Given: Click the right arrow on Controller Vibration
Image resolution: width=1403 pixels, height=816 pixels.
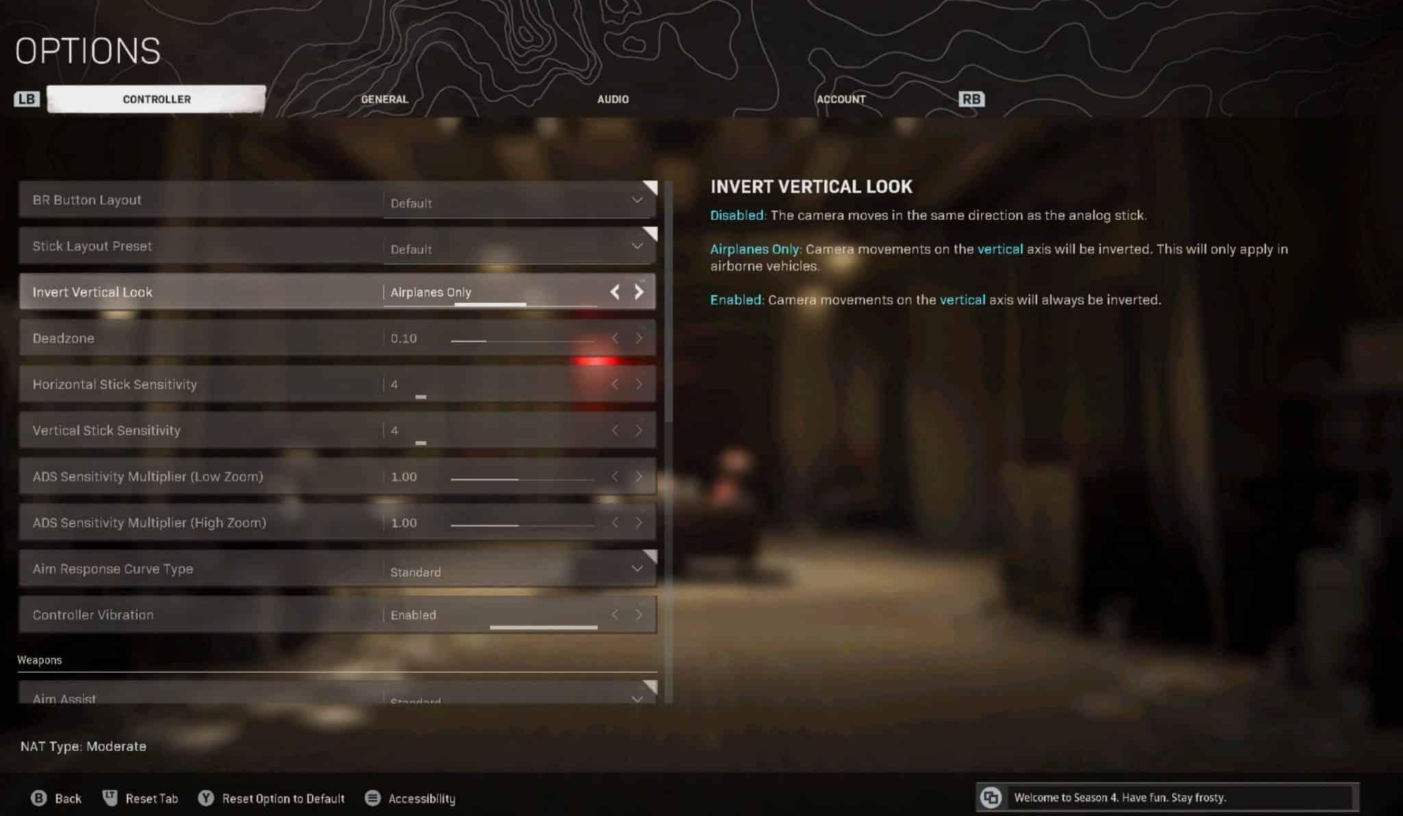Looking at the screenshot, I should point(639,614).
